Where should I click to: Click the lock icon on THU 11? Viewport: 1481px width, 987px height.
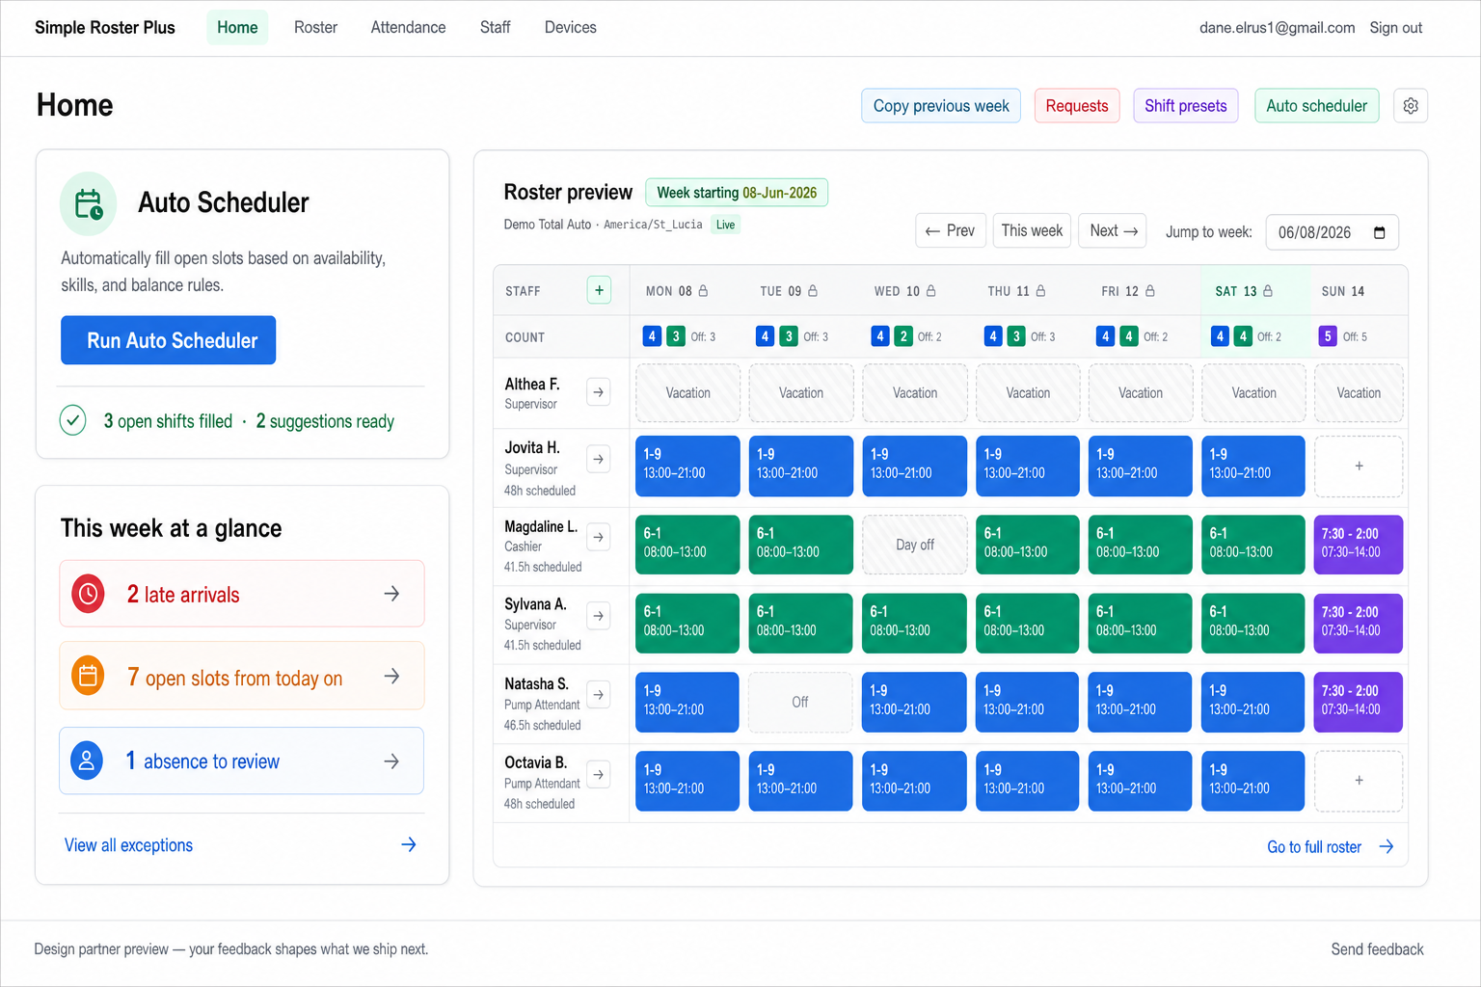coord(1040,291)
